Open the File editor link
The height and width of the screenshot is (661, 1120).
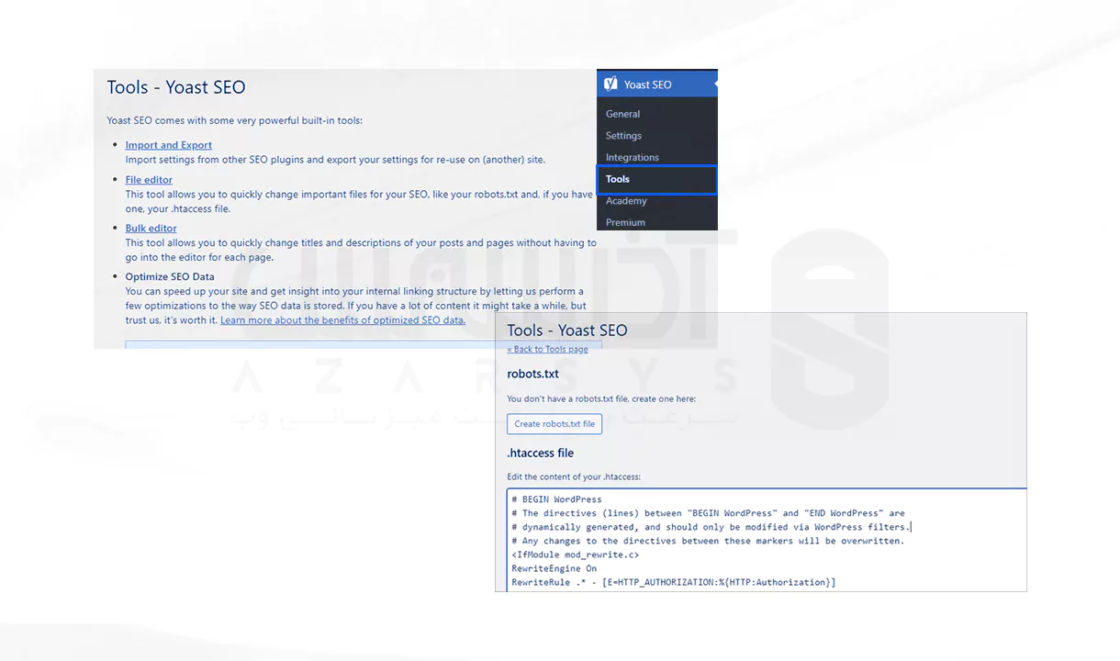tap(149, 180)
